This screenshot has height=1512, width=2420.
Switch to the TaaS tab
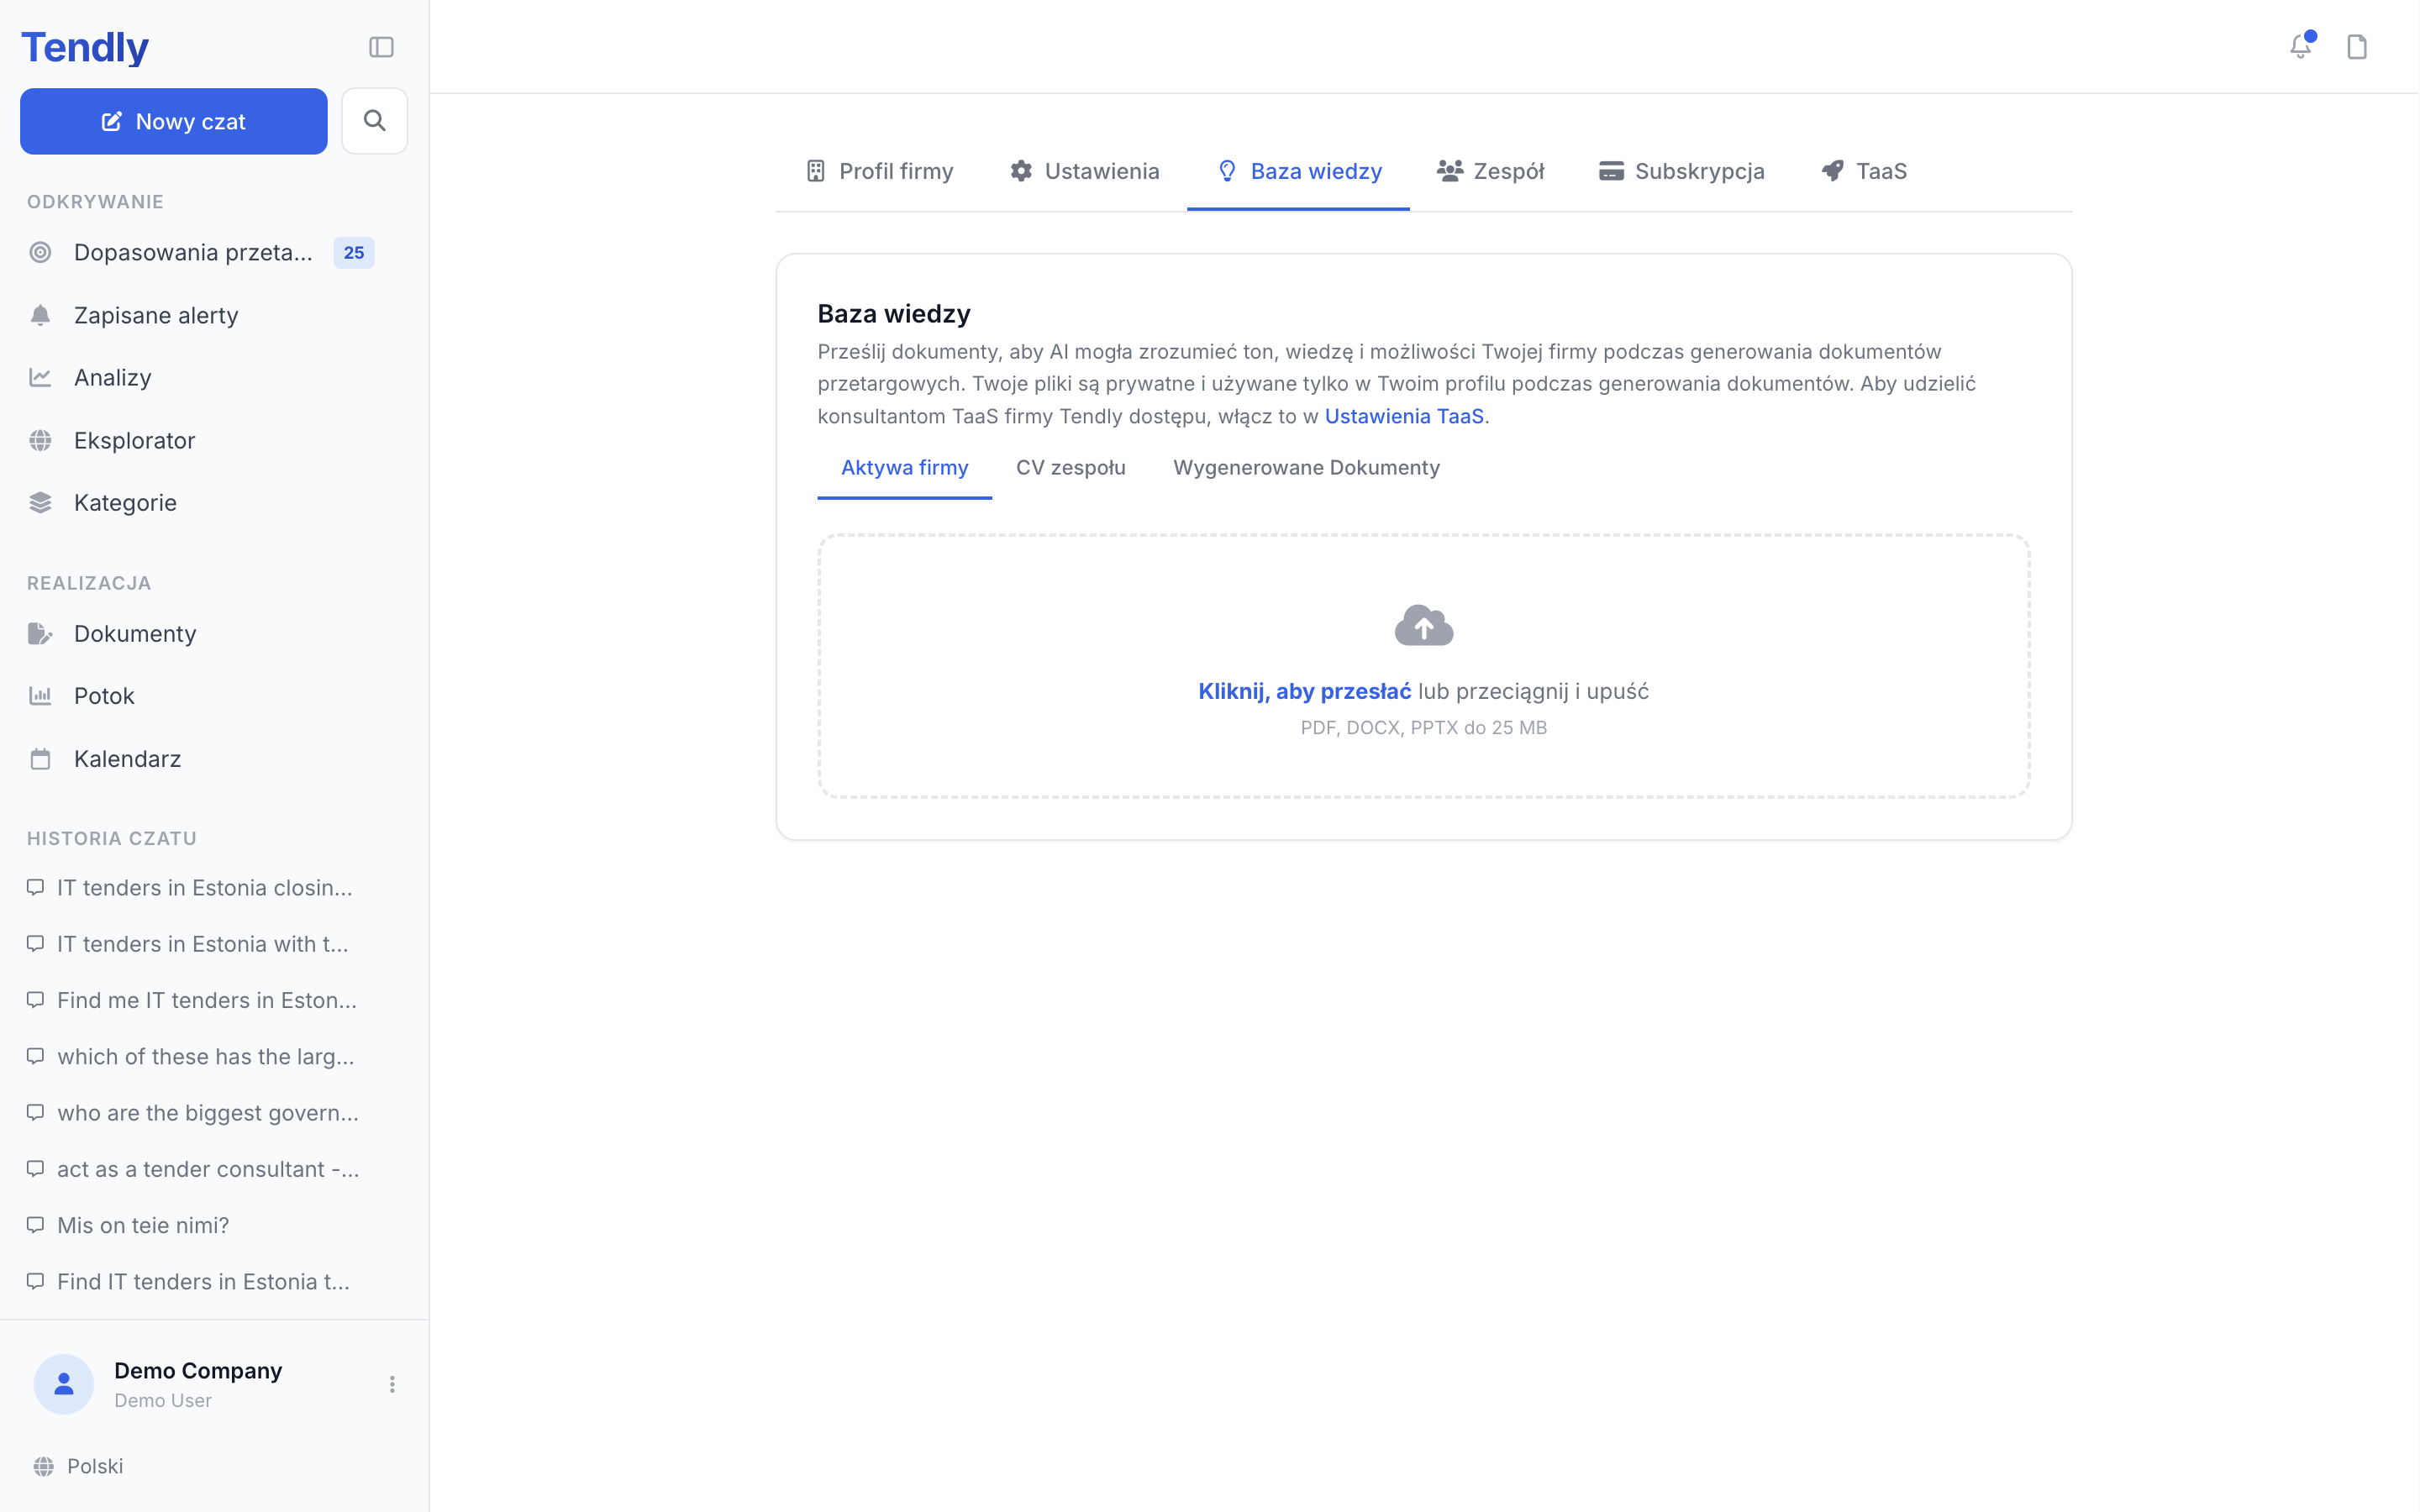pyautogui.click(x=1864, y=171)
